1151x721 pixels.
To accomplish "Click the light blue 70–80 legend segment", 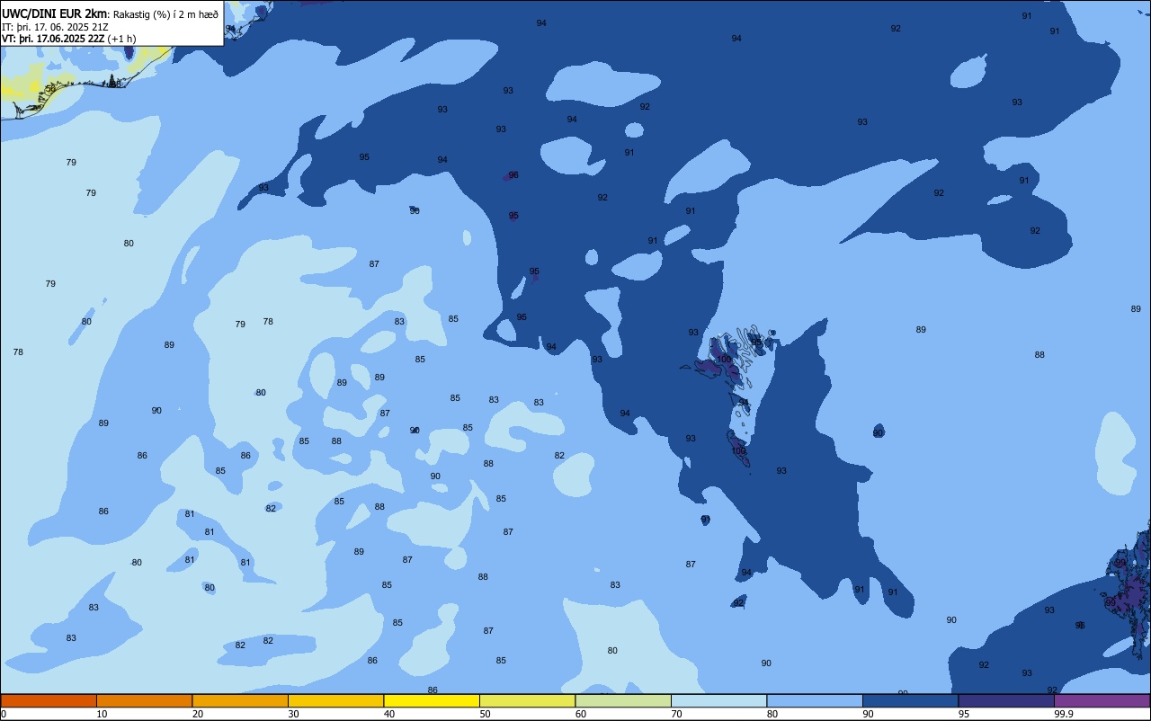I will [718, 700].
